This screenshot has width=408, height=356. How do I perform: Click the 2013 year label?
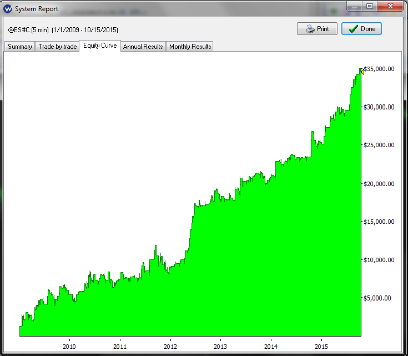point(220,347)
